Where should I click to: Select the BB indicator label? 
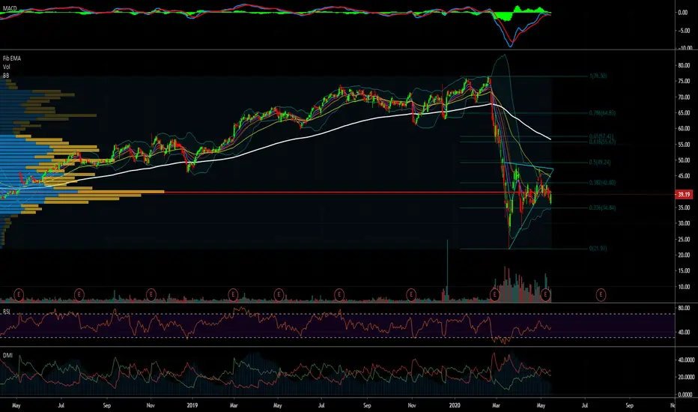6,76
